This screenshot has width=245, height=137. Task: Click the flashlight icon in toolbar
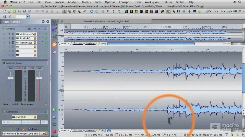coord(174,11)
